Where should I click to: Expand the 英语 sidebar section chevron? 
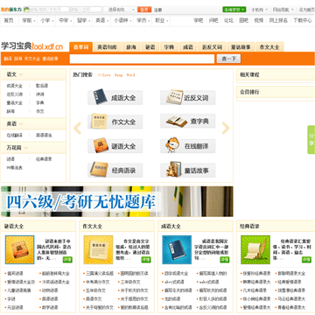(21, 124)
